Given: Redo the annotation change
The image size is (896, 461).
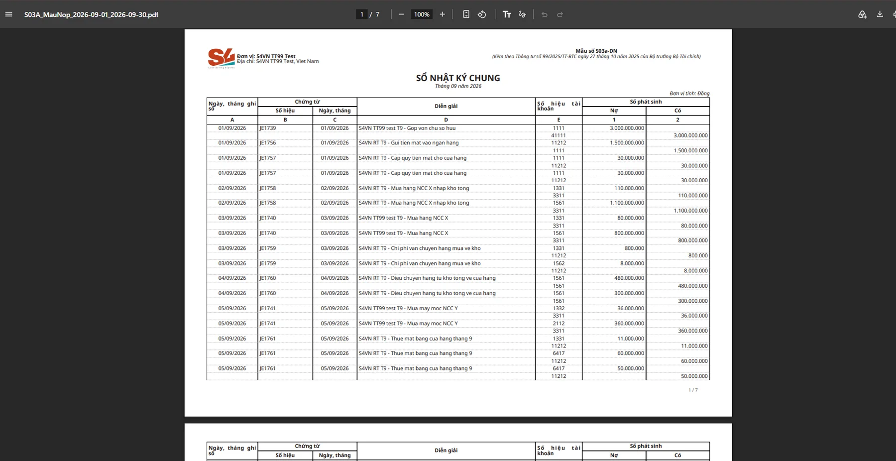Looking at the screenshot, I should (560, 14).
